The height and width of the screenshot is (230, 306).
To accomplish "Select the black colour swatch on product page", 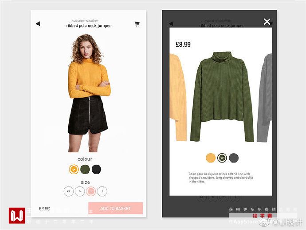I will (96, 169).
